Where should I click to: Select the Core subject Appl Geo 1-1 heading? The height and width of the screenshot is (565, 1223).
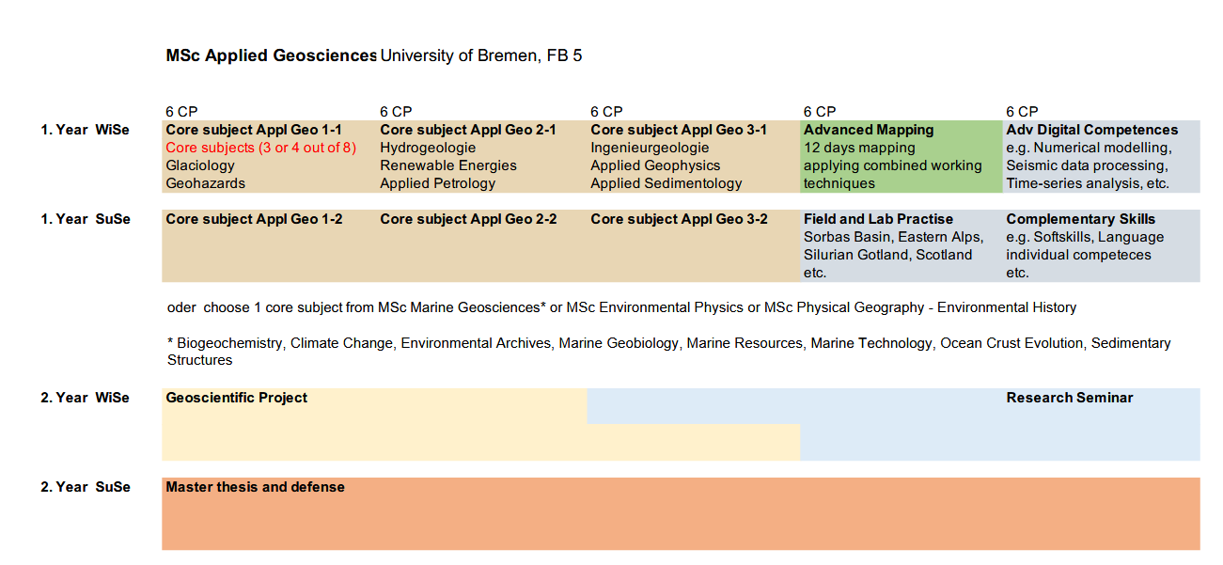point(254,130)
